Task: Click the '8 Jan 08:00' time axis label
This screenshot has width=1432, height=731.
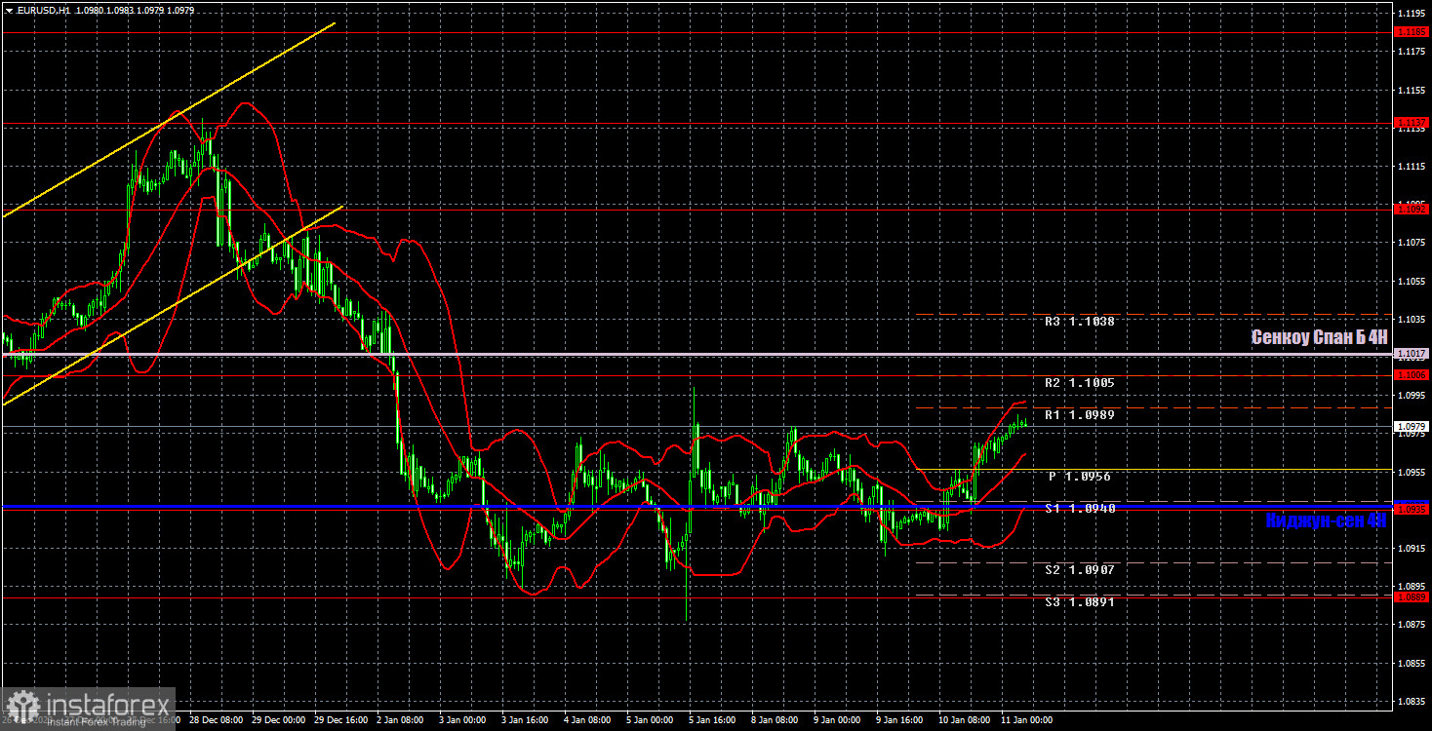Action: pyautogui.click(x=774, y=720)
